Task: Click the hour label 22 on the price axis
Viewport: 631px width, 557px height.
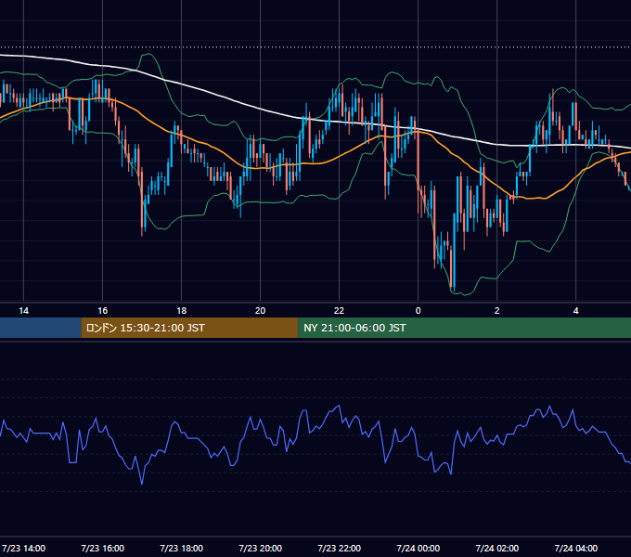Action: point(340,311)
